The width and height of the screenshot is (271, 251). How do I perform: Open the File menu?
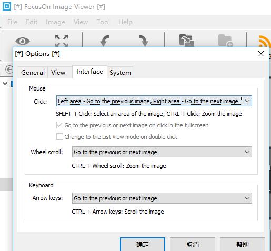12,22
